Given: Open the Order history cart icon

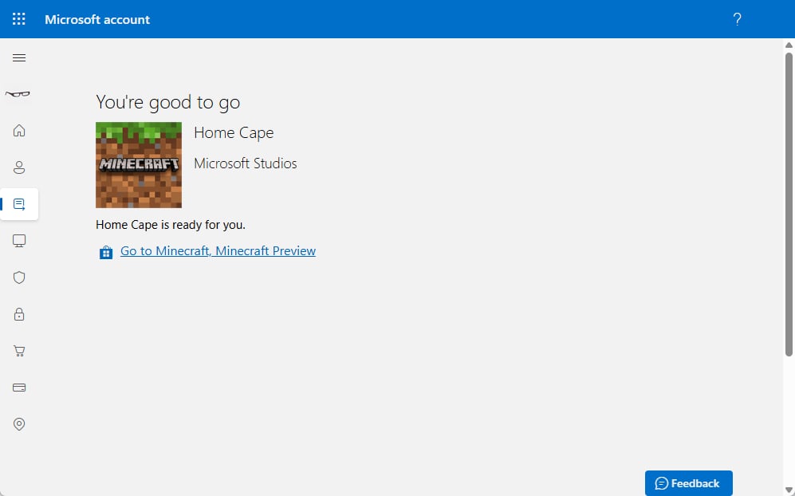Looking at the screenshot, I should click(x=19, y=351).
